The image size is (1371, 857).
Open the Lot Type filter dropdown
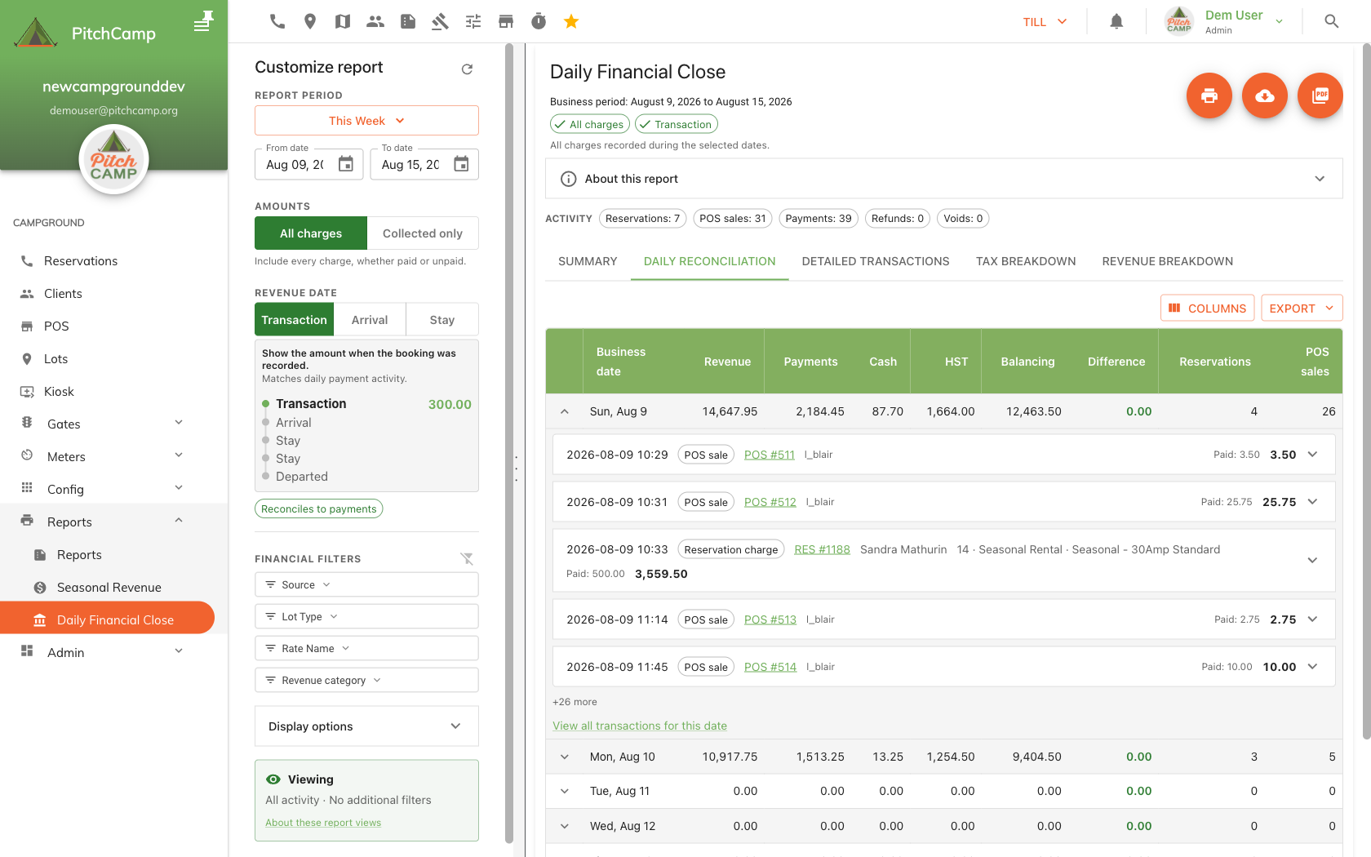point(366,617)
